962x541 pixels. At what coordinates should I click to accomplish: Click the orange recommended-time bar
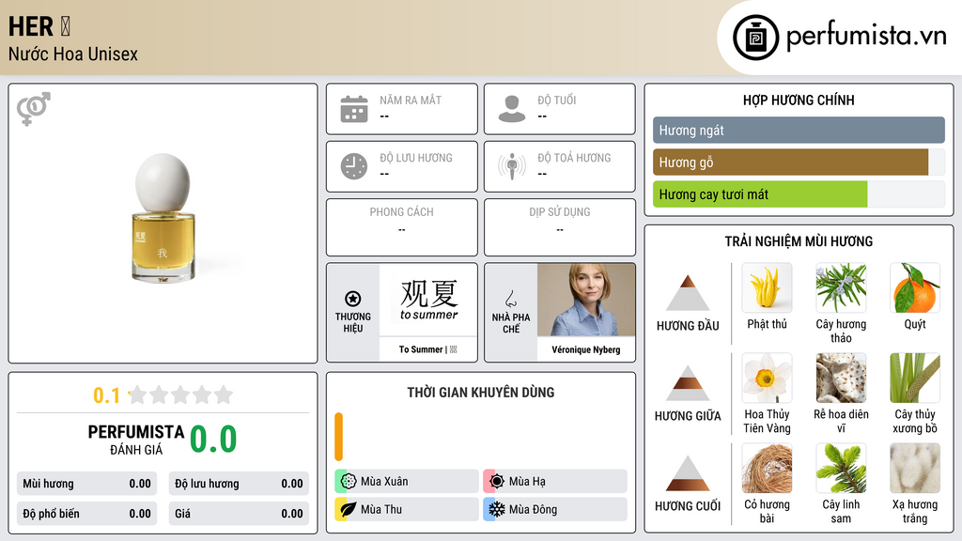(338, 437)
